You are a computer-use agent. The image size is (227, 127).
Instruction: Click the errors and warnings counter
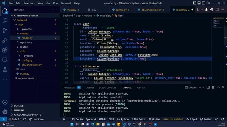coord(17,119)
